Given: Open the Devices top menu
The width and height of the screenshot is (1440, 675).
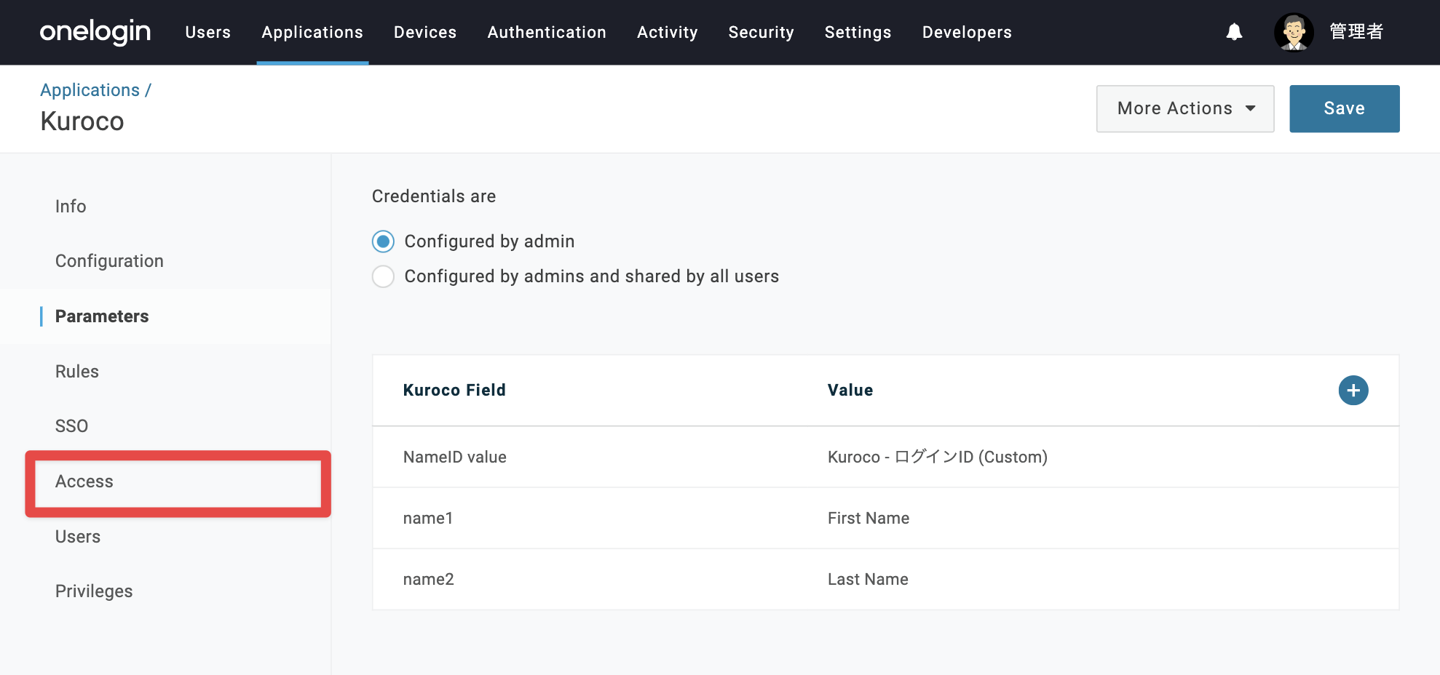Looking at the screenshot, I should pos(425,32).
